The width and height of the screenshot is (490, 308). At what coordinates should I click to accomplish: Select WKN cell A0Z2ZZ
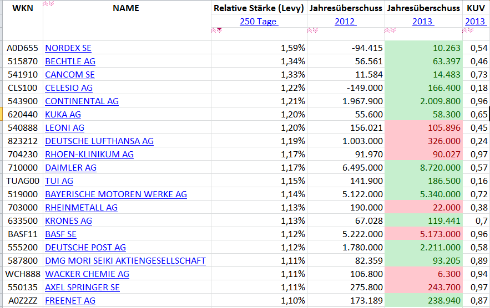(23, 300)
